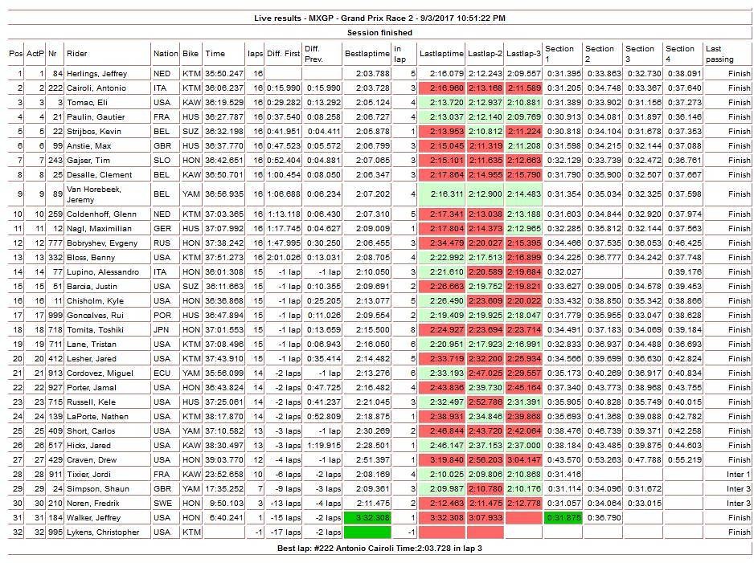The image size is (754, 563).
Task: Click the Live results MXGP title bar
Action: [379, 17]
